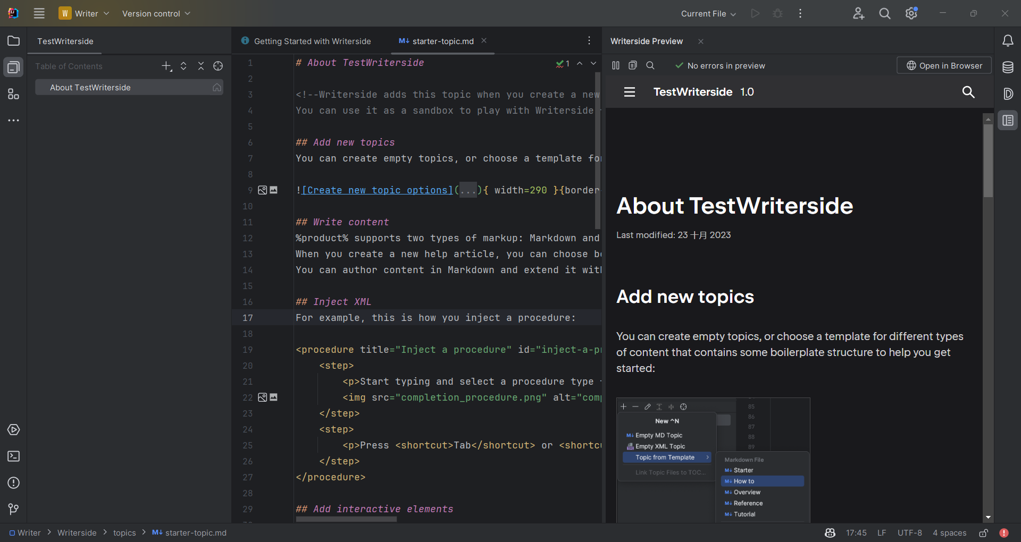
Task: Click the TestWriterside 1.0 preview title
Action: point(704,92)
